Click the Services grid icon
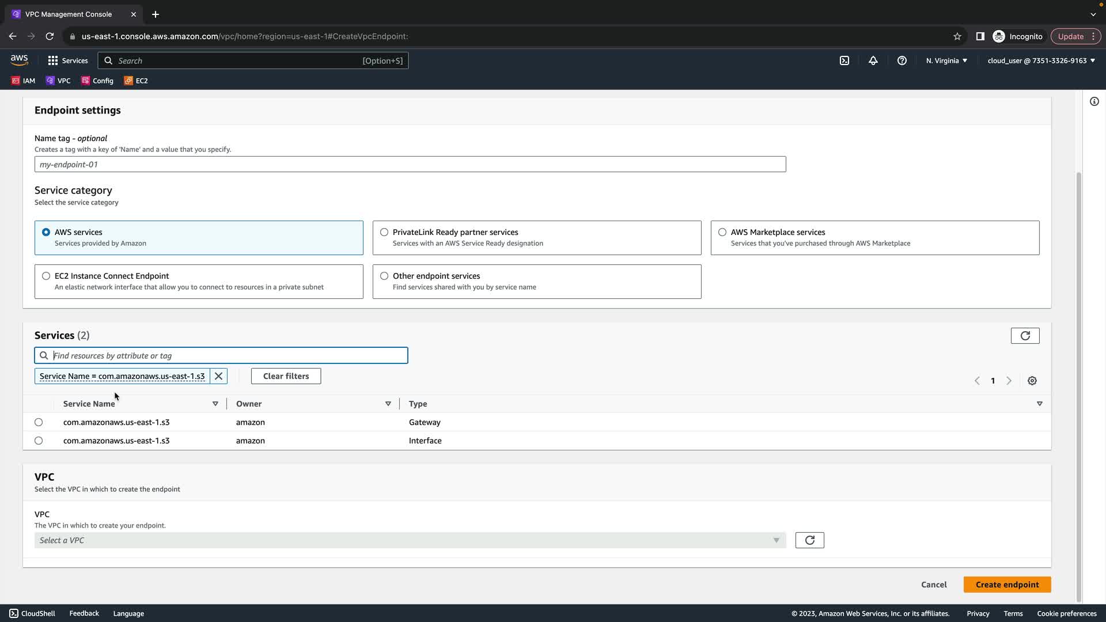Viewport: 1106px width, 622px height. pyautogui.click(x=53, y=60)
